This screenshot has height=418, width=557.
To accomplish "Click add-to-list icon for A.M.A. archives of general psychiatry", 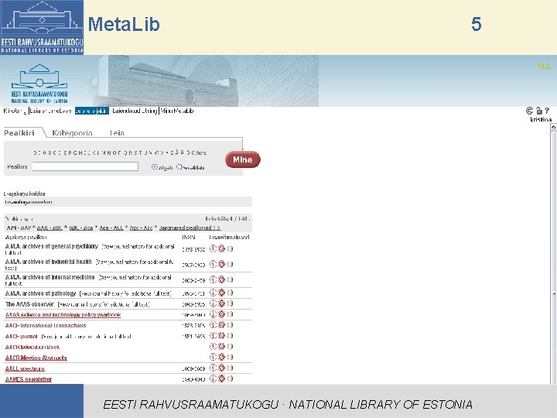I will 231,248.
